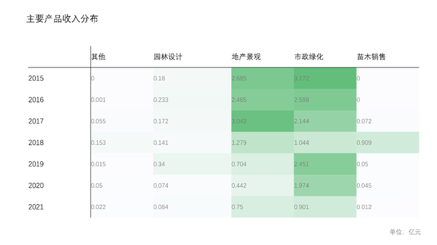The height and width of the screenshot is (245, 437).
Task: Click the 园林设计 column header
Action: [x=168, y=56]
